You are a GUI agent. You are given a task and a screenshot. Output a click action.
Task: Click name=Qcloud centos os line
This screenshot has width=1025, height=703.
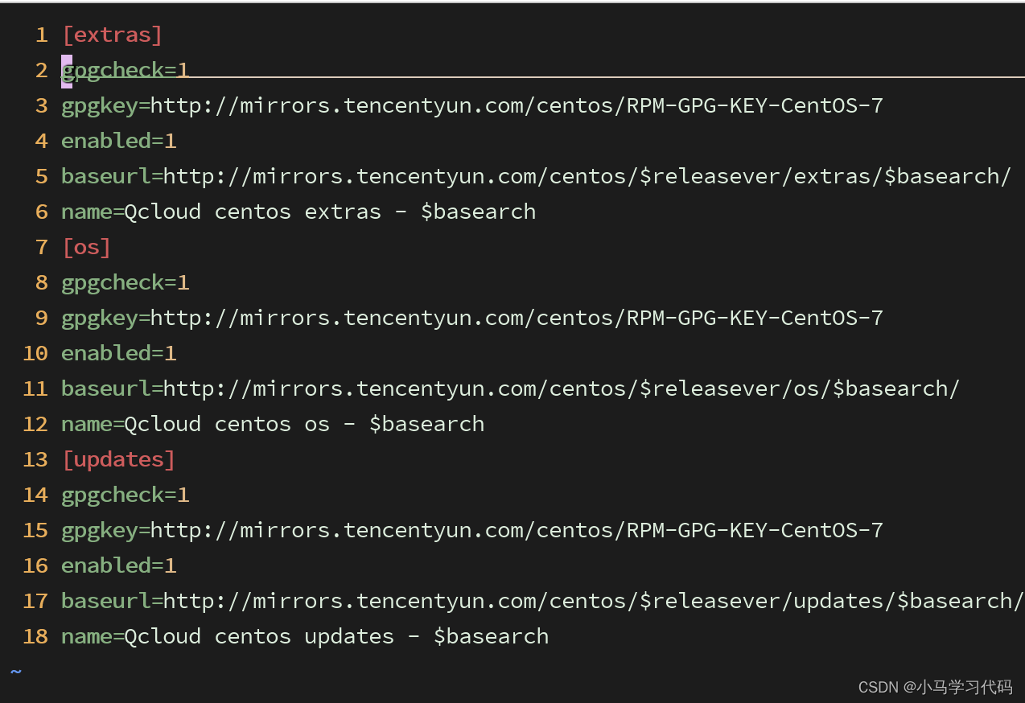click(273, 424)
